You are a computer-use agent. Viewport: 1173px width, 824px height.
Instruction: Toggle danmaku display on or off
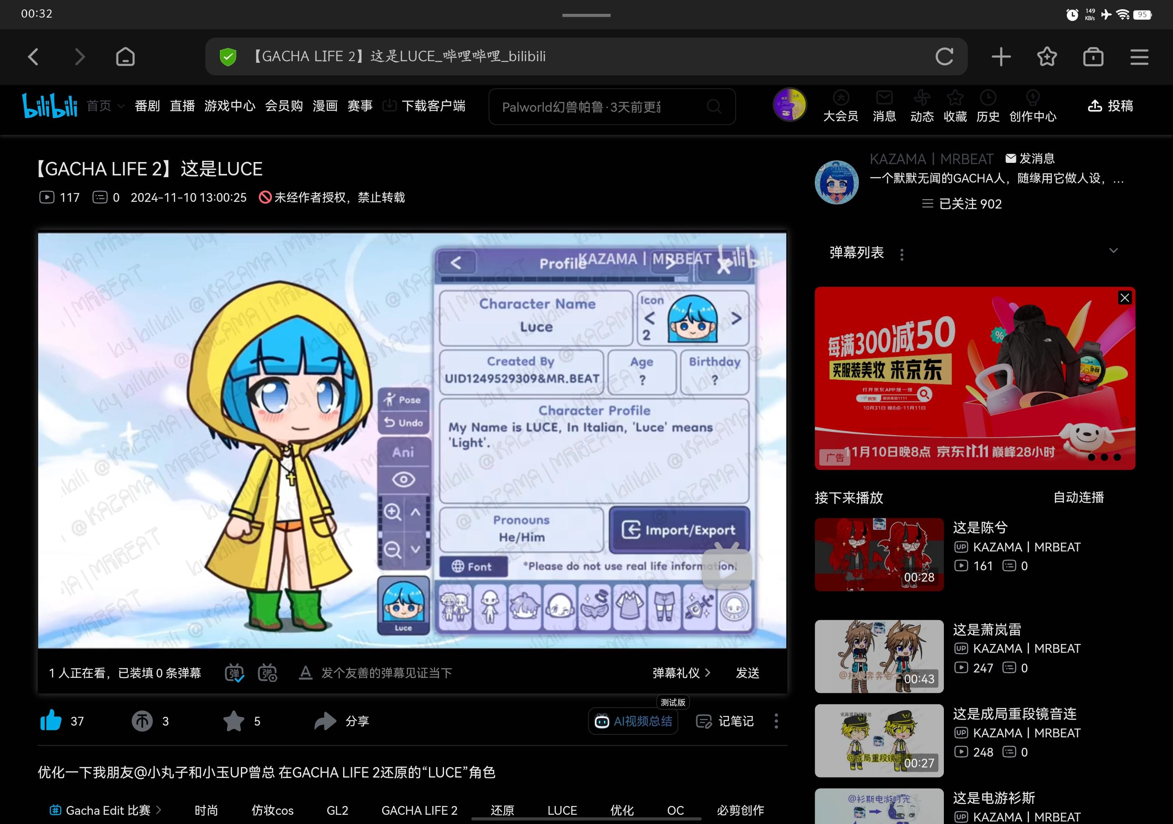(x=235, y=673)
